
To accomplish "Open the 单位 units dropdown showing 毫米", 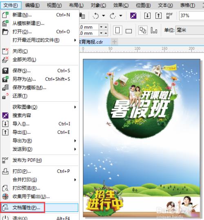I will click(190, 30).
